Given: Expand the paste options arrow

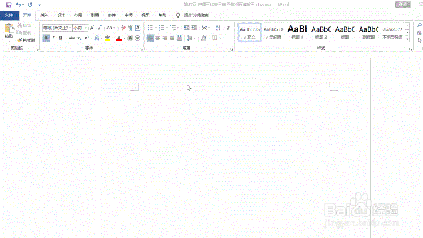Looking at the screenshot, I should coord(9,41).
